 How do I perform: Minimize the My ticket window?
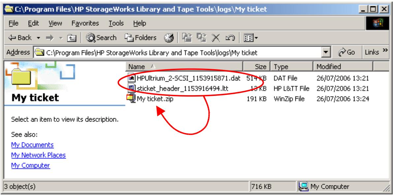(x=364, y=10)
